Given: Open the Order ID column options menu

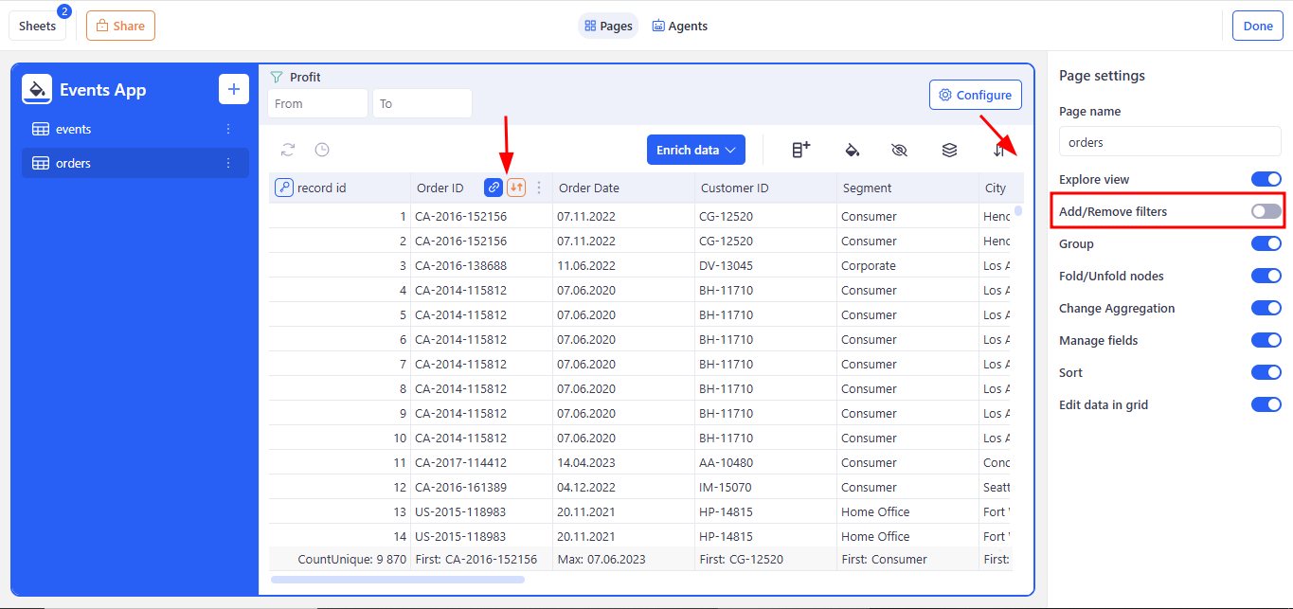Looking at the screenshot, I should pos(539,188).
